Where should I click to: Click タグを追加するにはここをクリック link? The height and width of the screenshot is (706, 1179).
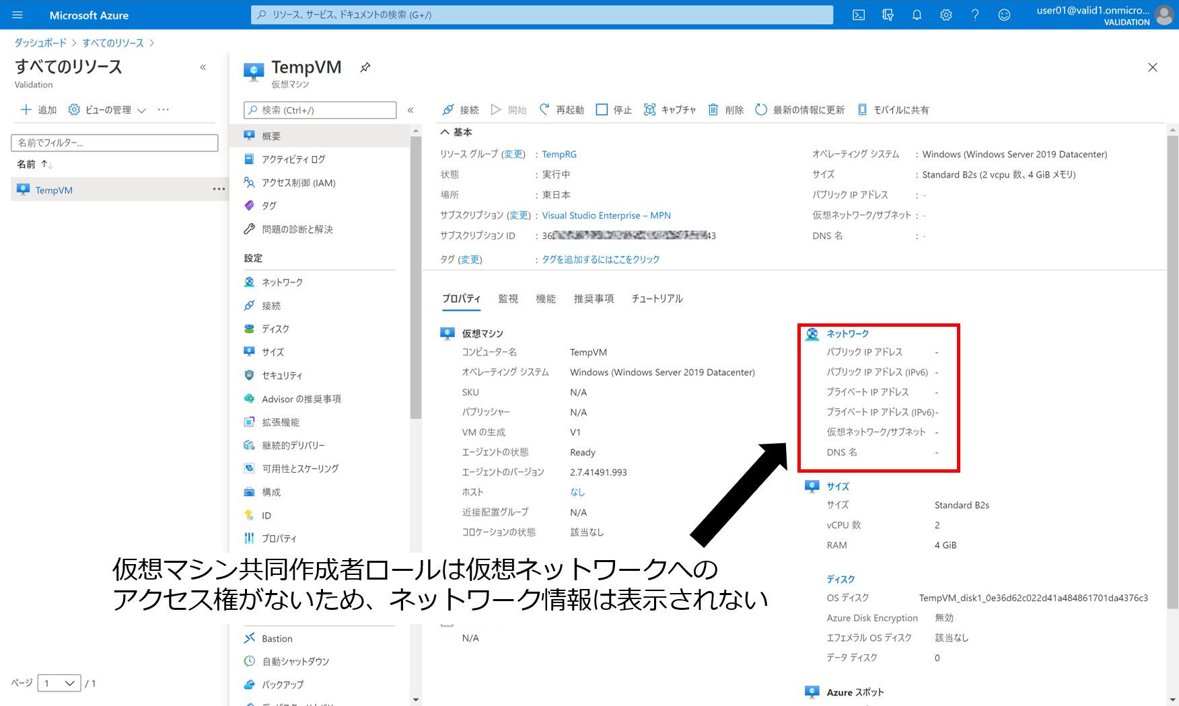[x=601, y=259]
